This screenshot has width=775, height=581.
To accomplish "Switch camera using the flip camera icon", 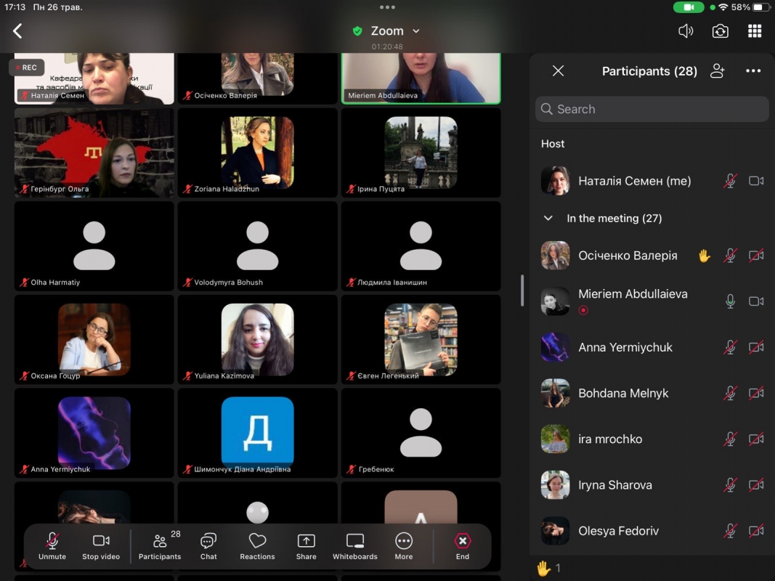I will [720, 31].
